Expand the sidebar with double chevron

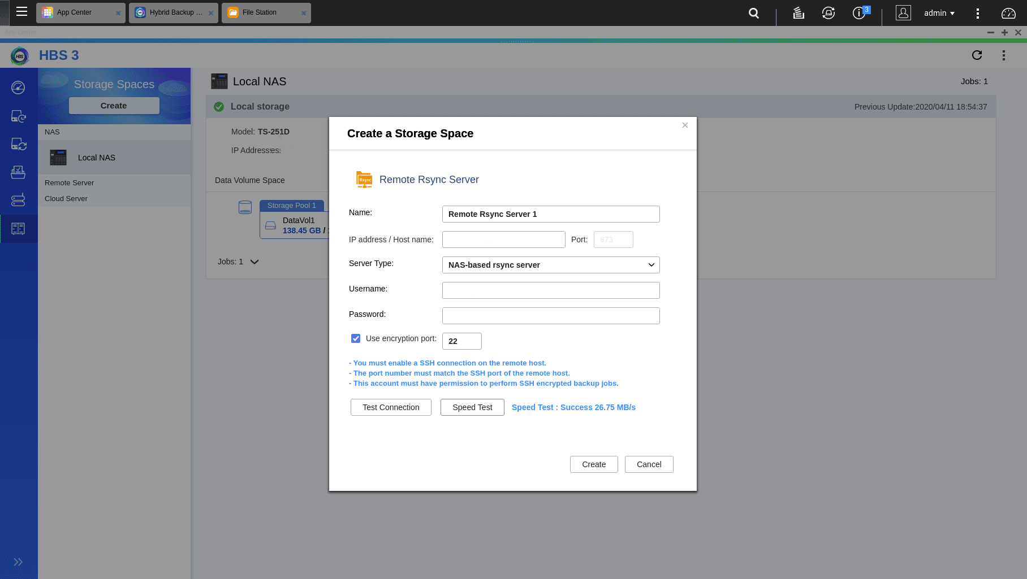point(18,562)
